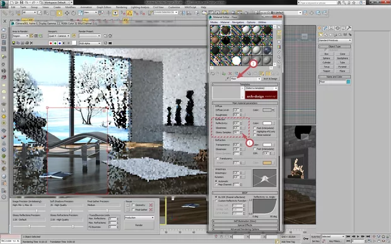The width and height of the screenshot is (391, 244).
Task: Click the Reflection color swatch
Action: (267, 123)
